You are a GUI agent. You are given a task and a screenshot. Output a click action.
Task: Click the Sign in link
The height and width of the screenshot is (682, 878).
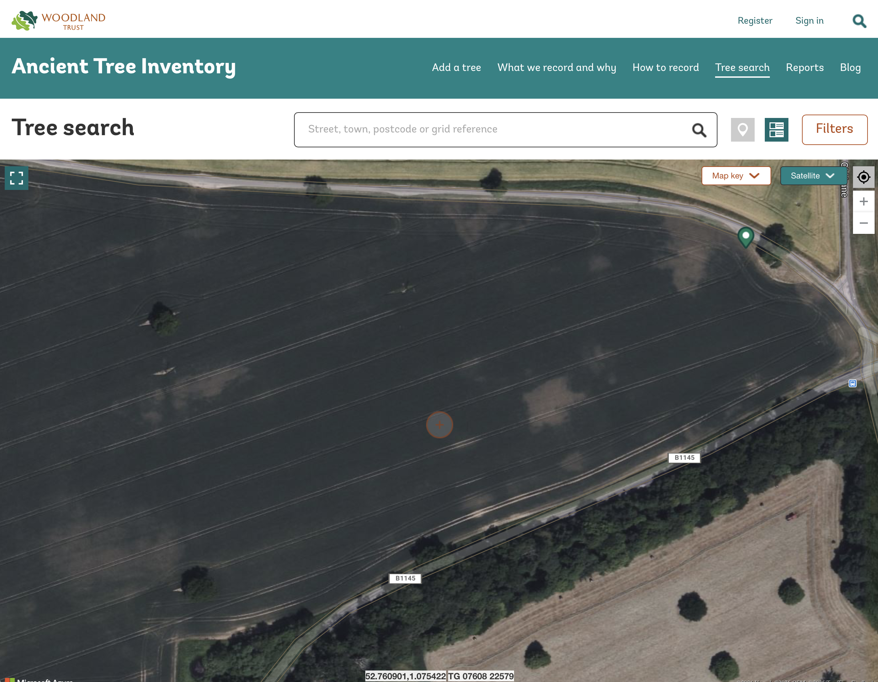[x=809, y=21]
